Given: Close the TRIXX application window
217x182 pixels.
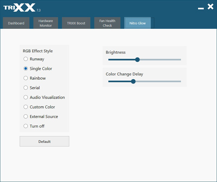Looking at the screenshot, I should pyautogui.click(x=210, y=7).
